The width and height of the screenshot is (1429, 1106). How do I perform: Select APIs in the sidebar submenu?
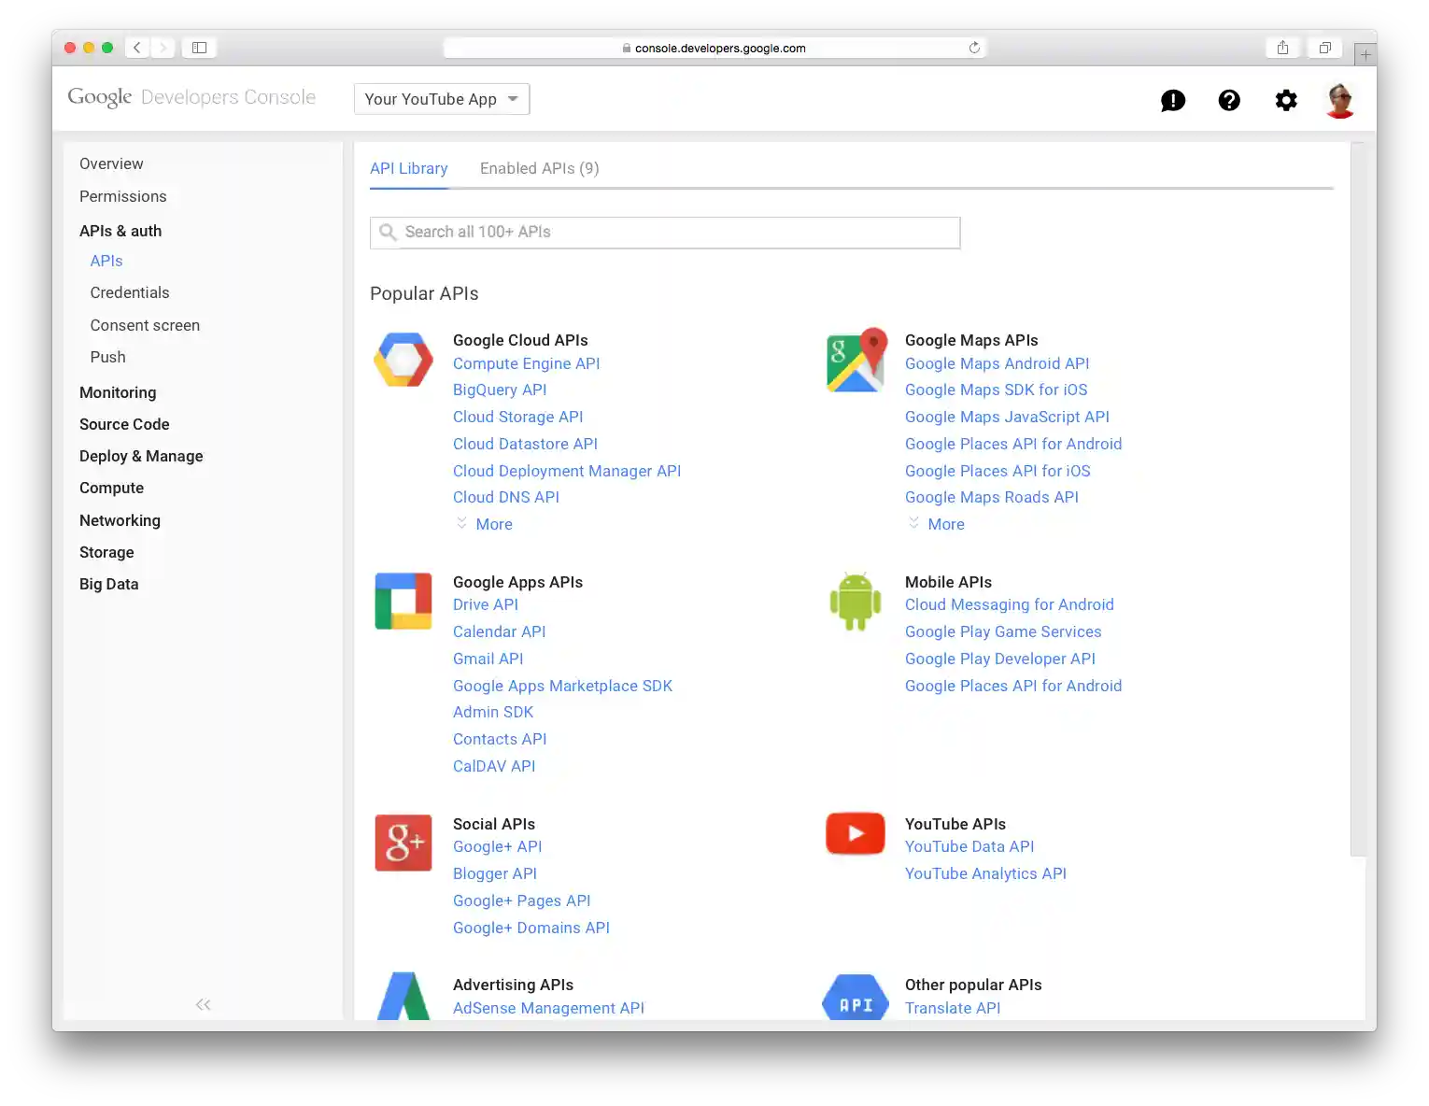106,261
